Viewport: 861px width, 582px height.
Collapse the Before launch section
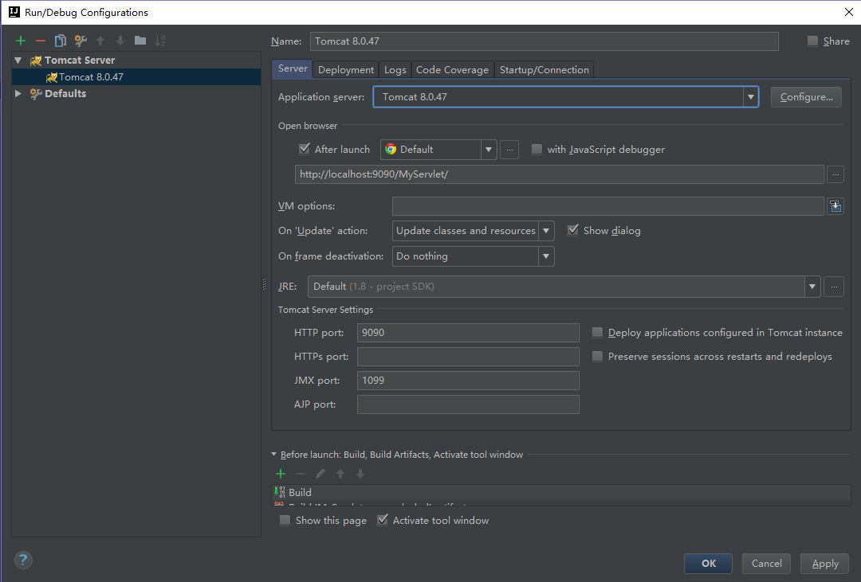point(274,454)
